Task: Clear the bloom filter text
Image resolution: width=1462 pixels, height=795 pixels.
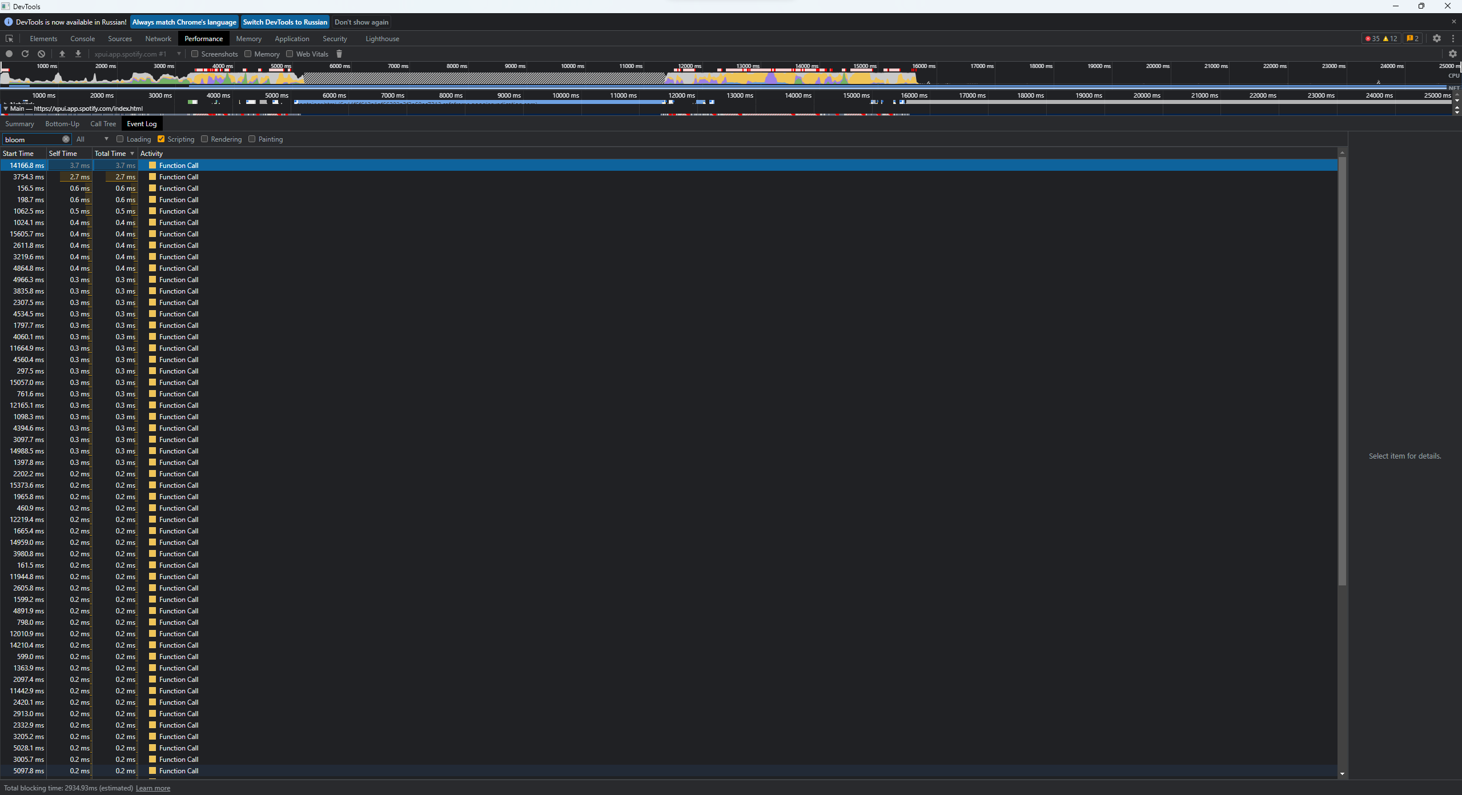Action: pos(66,139)
